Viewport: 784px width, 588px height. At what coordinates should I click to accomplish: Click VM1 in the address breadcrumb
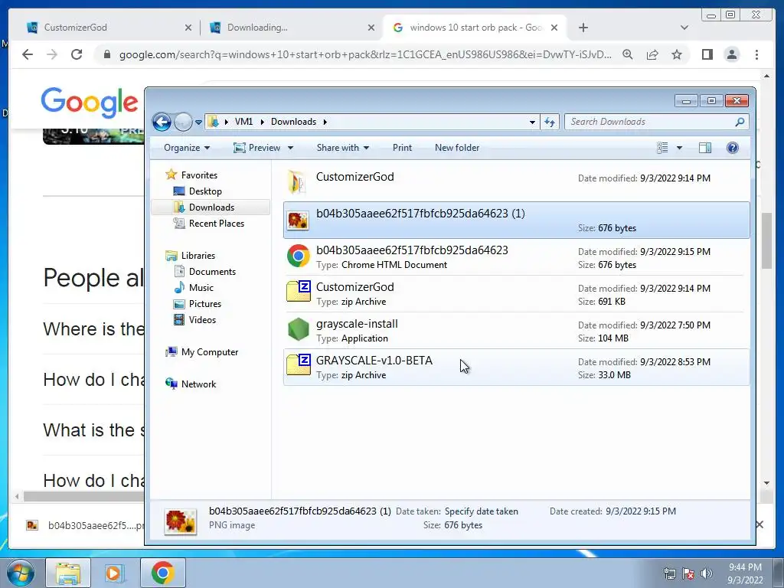(x=243, y=122)
